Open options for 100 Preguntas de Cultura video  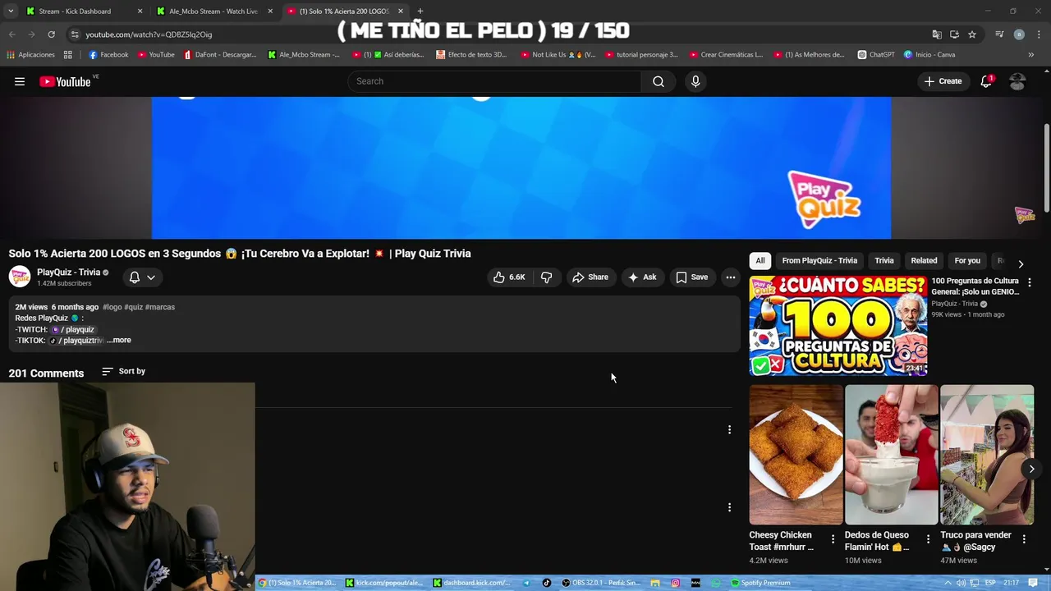[1029, 282]
